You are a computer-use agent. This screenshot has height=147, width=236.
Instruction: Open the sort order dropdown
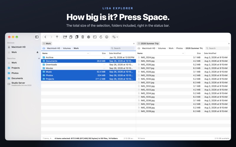[115, 37]
